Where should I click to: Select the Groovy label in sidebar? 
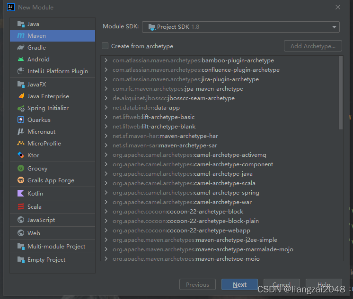[x=37, y=168]
